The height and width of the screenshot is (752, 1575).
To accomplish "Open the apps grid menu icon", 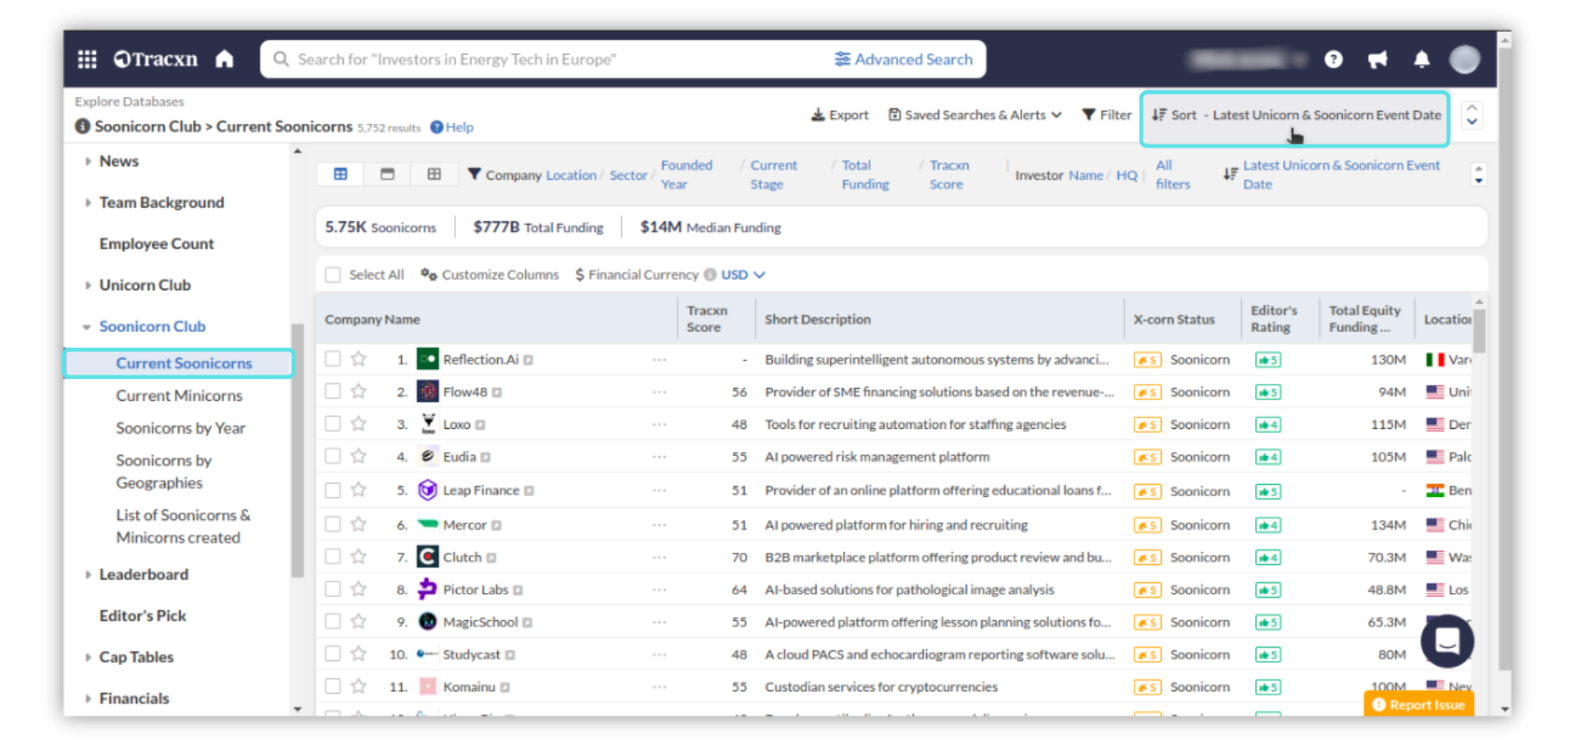I will pos(87,59).
